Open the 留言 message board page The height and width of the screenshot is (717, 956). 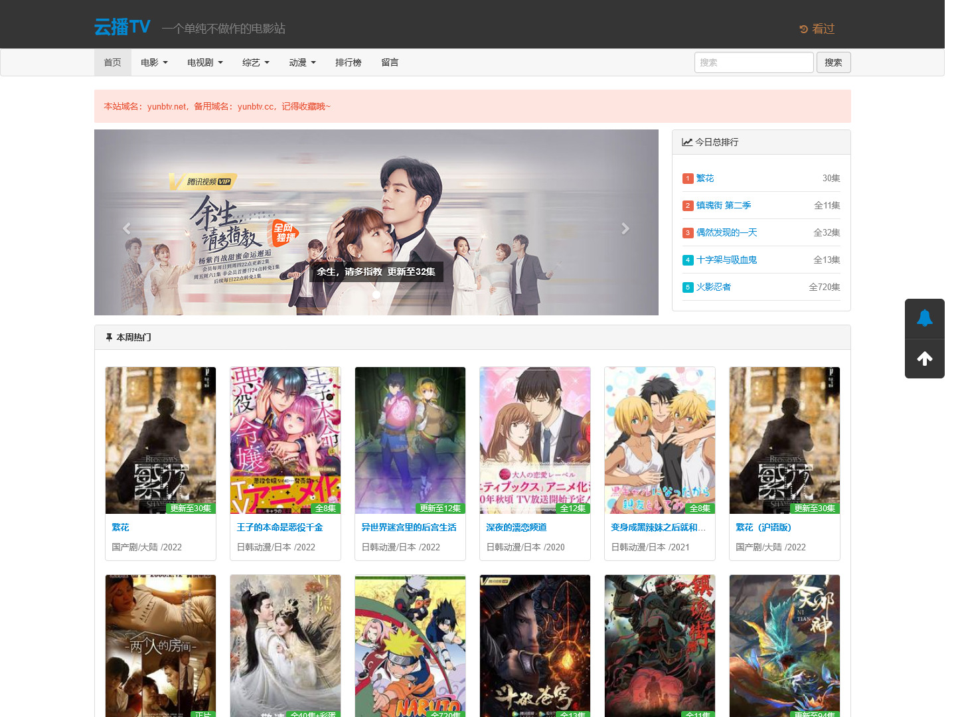pyautogui.click(x=390, y=62)
